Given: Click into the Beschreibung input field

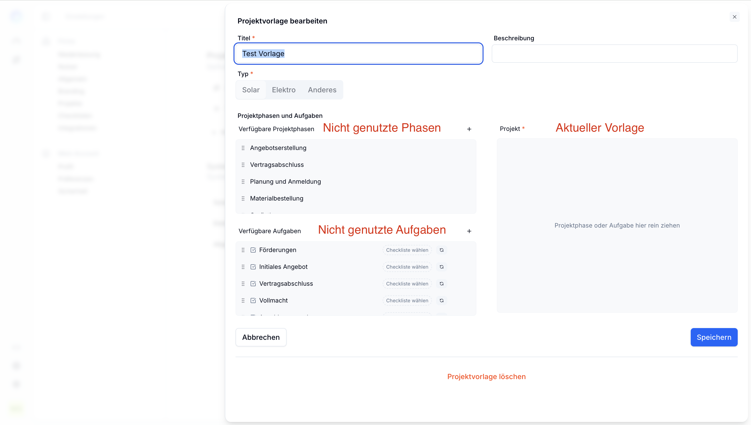Looking at the screenshot, I should click(x=614, y=54).
